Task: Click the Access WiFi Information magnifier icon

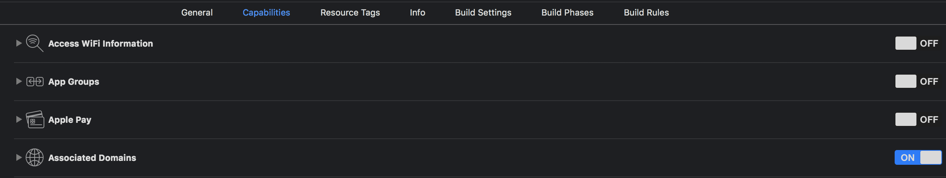Action: point(34,43)
